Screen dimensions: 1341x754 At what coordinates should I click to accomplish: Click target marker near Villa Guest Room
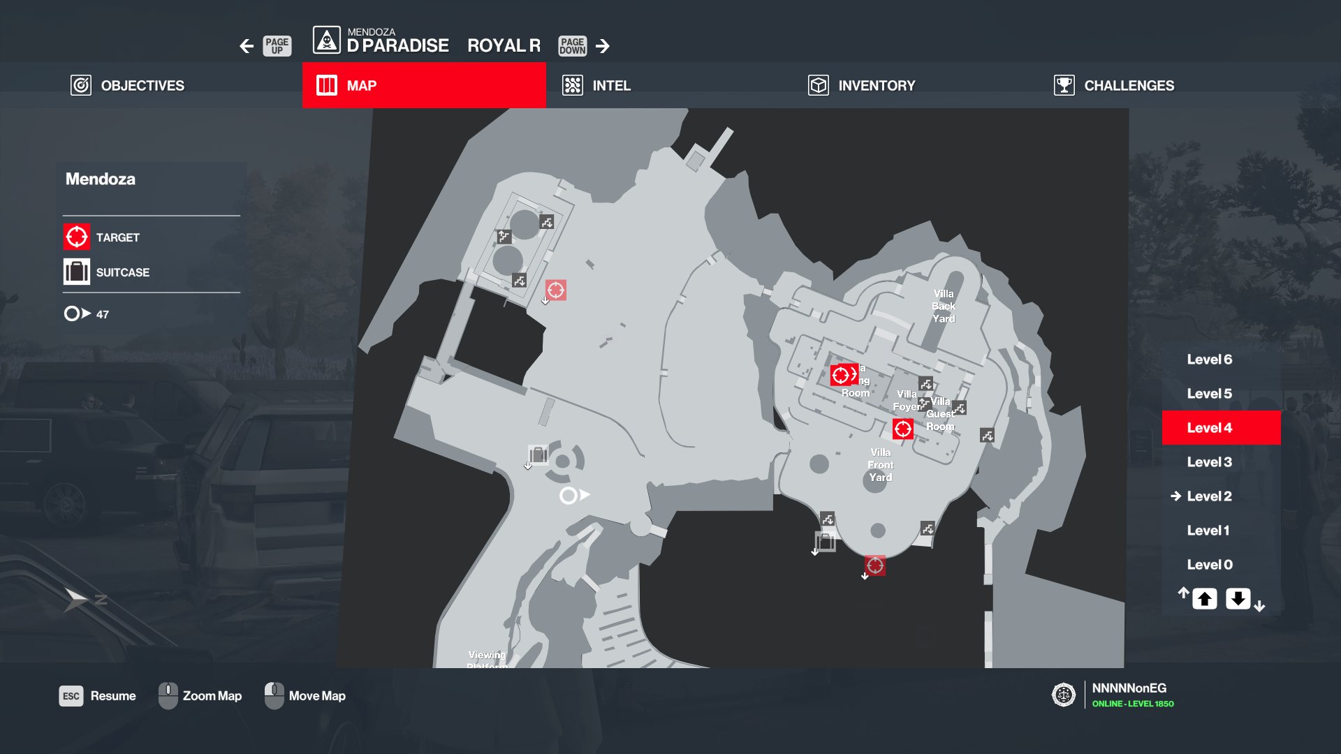tap(903, 429)
